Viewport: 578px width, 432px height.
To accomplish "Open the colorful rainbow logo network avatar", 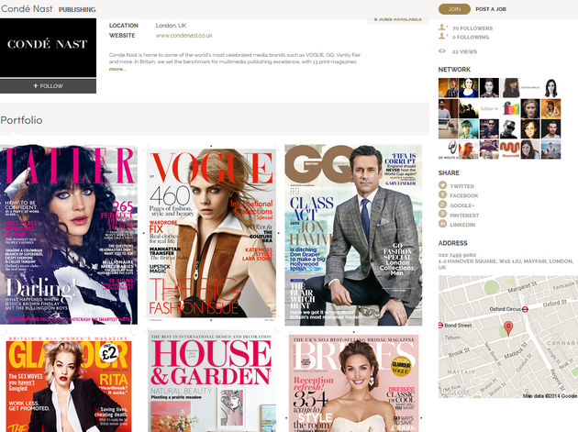I will (509, 108).
